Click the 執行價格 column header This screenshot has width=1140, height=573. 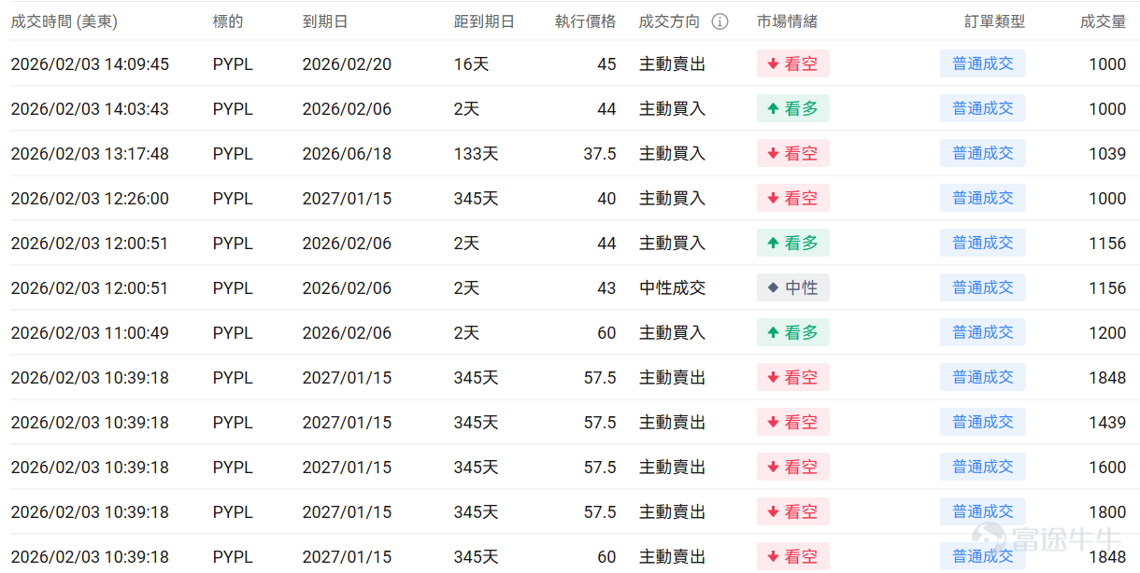click(x=586, y=21)
